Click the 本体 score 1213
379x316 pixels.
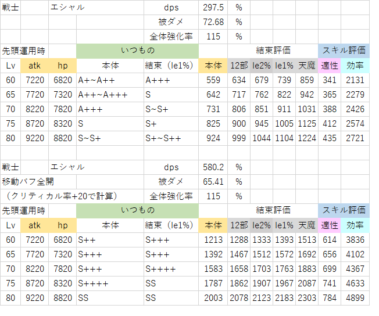click(213, 240)
